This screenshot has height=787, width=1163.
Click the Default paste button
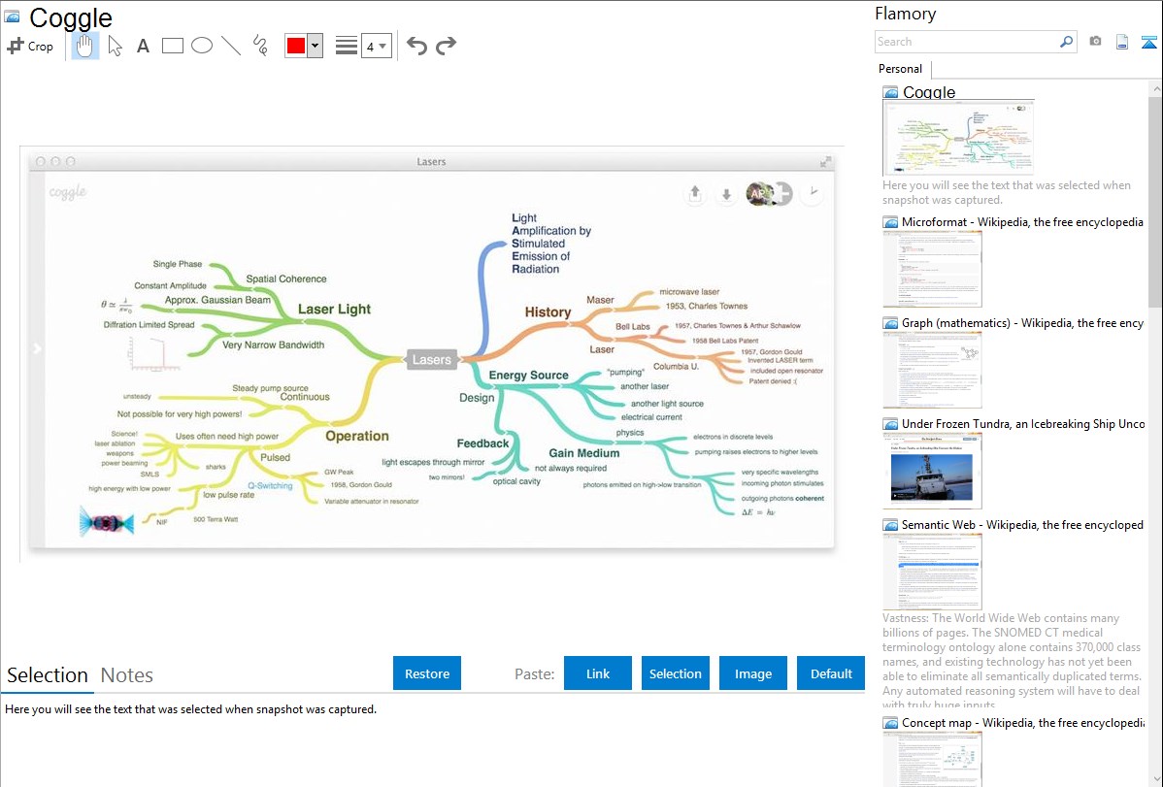pyautogui.click(x=831, y=673)
